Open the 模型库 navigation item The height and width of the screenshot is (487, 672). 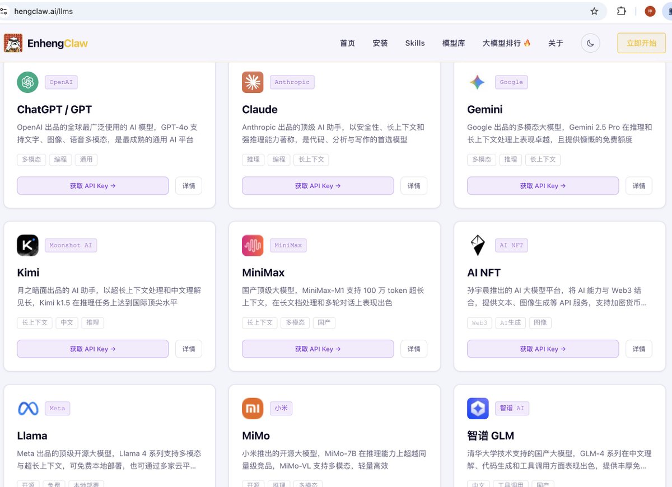pos(454,43)
